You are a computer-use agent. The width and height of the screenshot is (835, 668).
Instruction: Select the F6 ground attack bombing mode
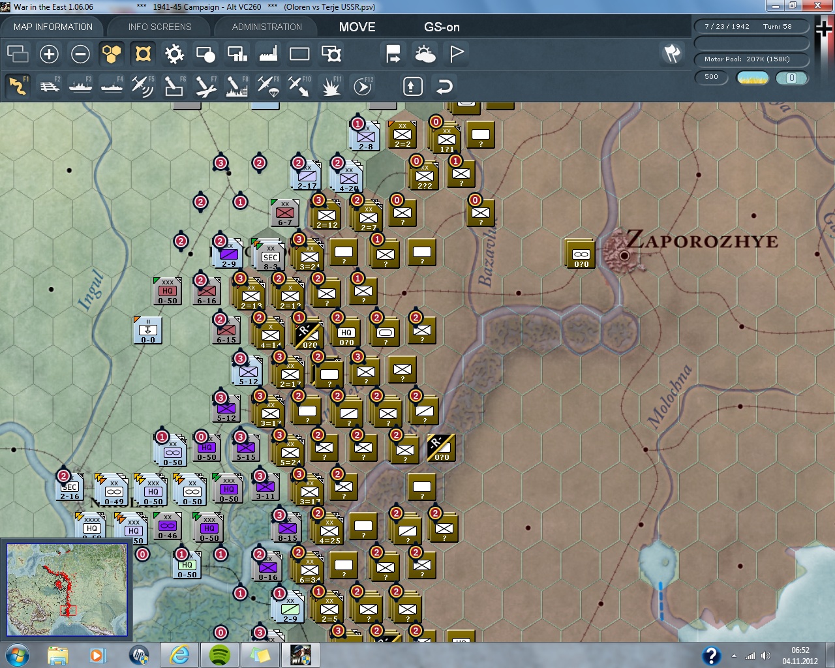pos(174,86)
